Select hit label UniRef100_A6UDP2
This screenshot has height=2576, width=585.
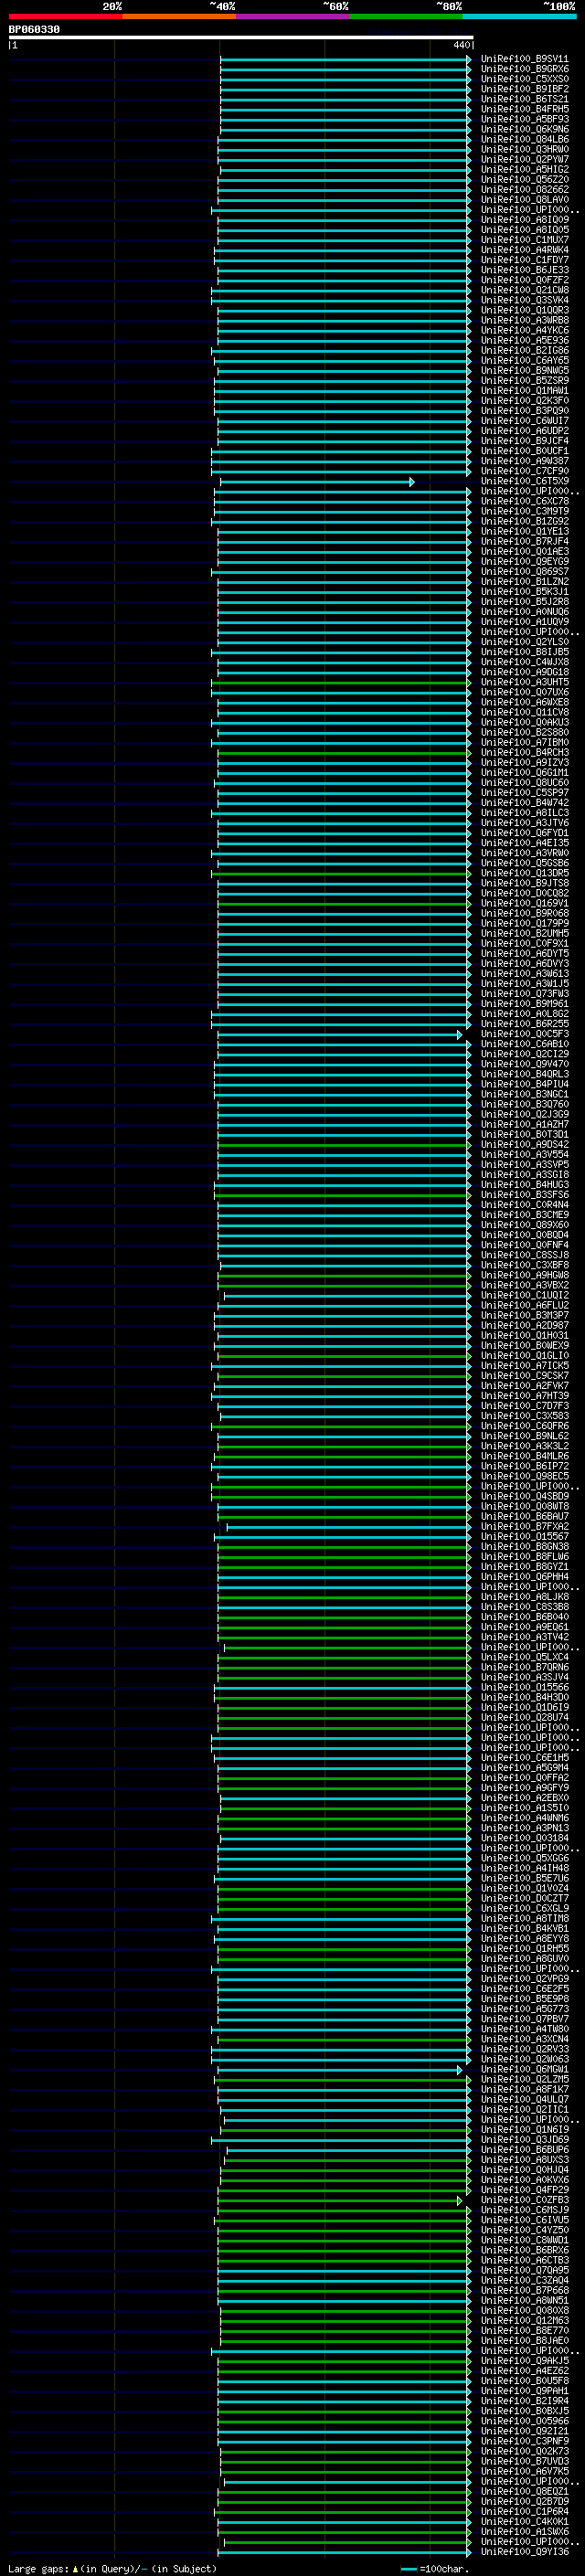525,431
